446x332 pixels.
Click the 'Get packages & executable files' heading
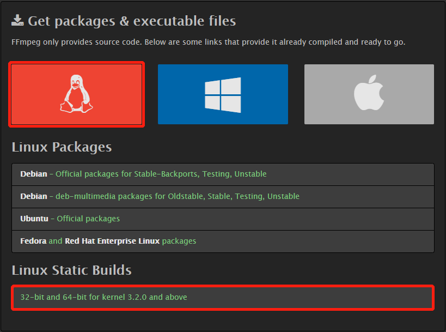click(132, 21)
